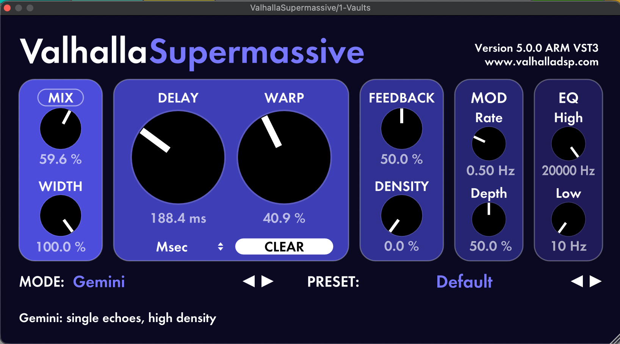The height and width of the screenshot is (344, 620).
Task: Click the large DELAY knob
Action: click(x=178, y=157)
